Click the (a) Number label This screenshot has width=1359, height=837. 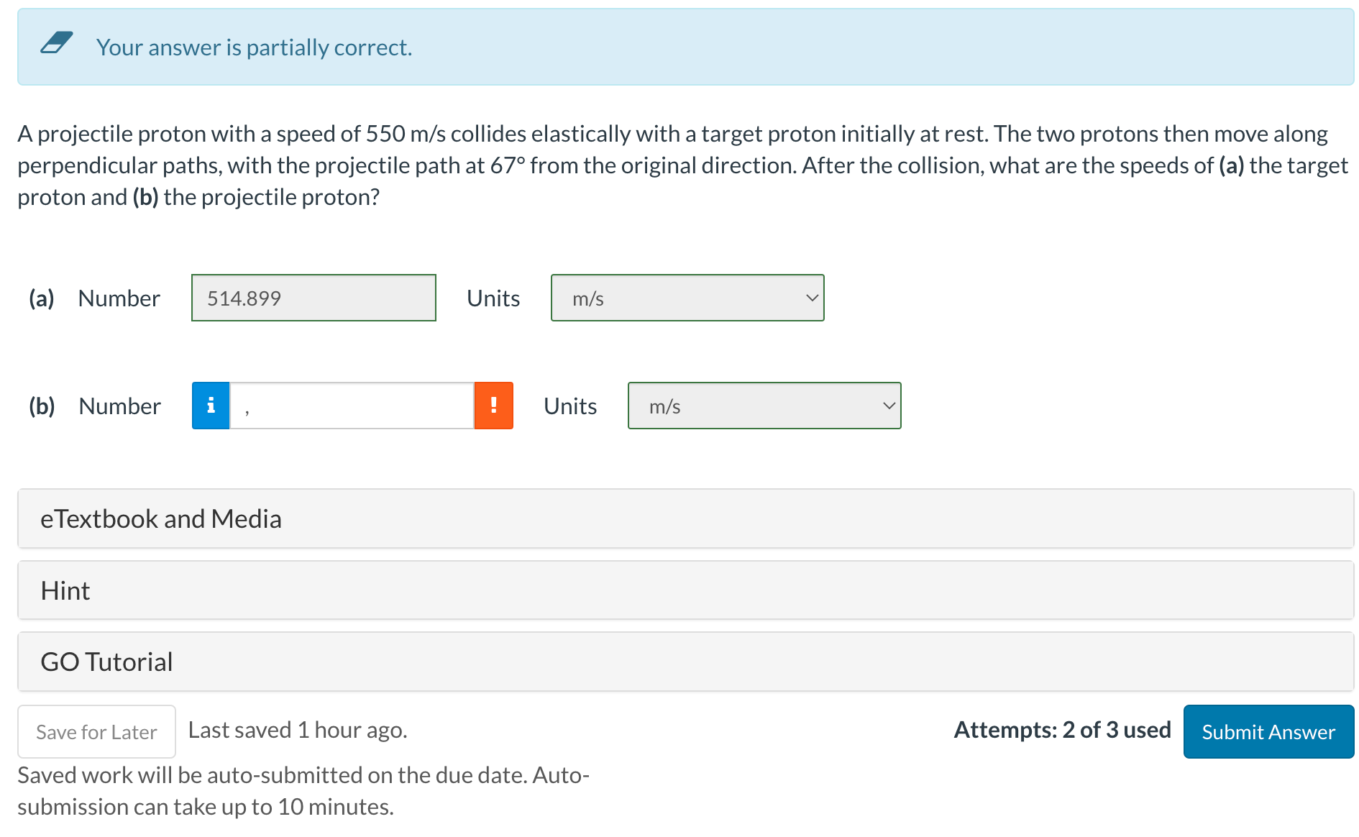94,298
